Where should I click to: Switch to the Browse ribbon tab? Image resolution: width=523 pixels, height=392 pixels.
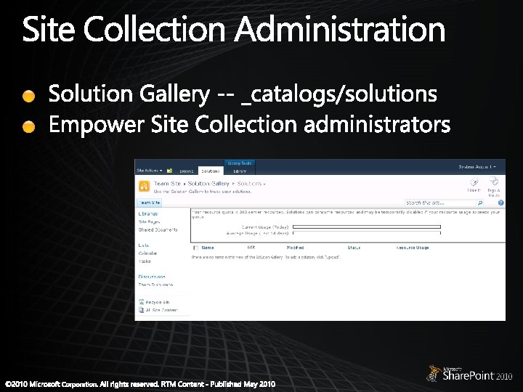click(187, 171)
